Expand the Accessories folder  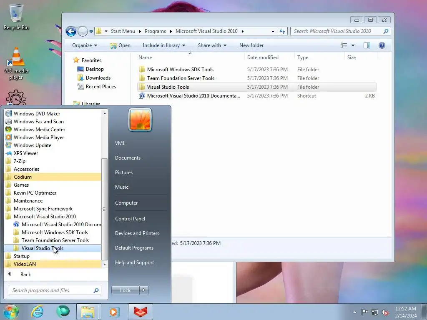53,169
